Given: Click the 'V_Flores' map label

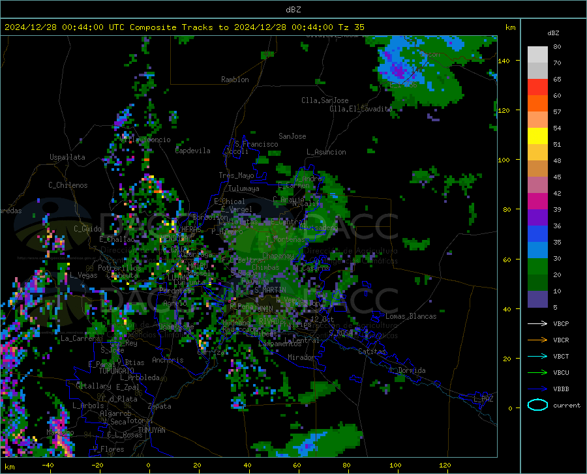Looking at the screenshot, I should point(108,449).
